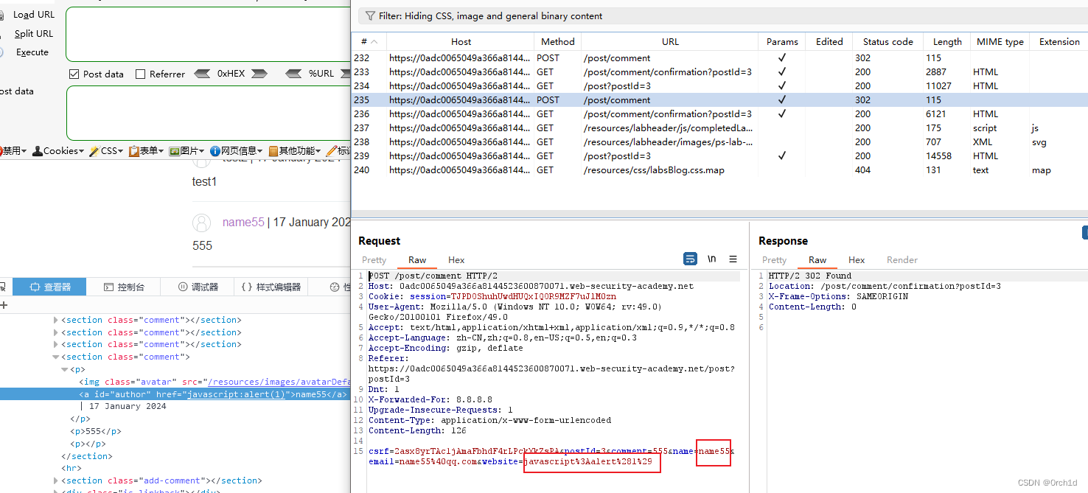Select the Hex tab in Response panel
1088x493 pixels.
(x=857, y=259)
